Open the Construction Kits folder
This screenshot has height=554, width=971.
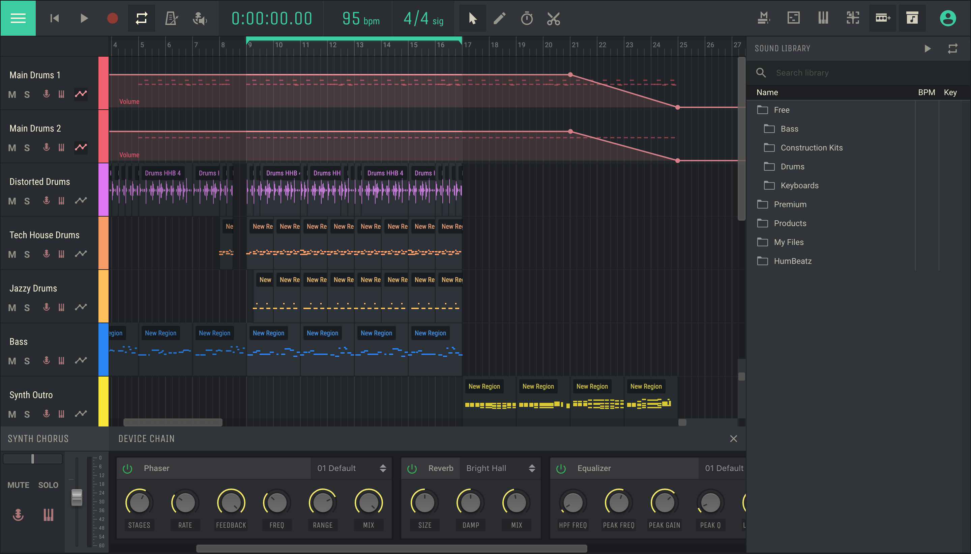click(811, 148)
